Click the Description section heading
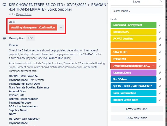 tap(17, 38)
